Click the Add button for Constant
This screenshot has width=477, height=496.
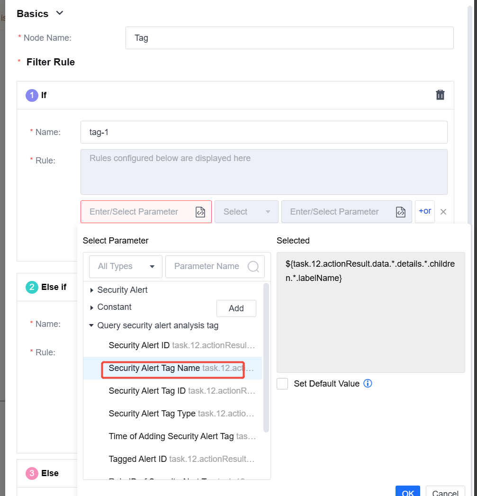click(x=236, y=308)
